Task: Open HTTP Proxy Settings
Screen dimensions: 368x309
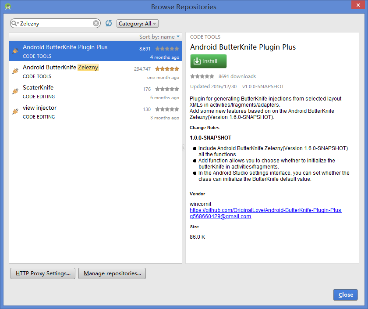Action: pos(43,273)
